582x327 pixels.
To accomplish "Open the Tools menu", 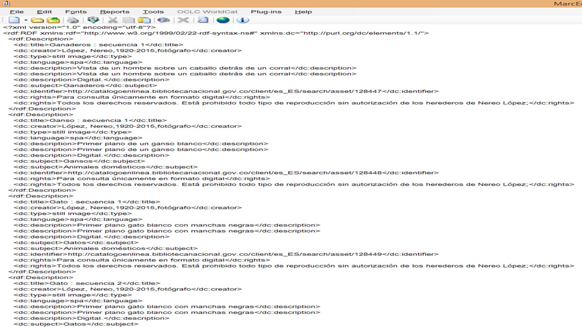I will tap(153, 12).
